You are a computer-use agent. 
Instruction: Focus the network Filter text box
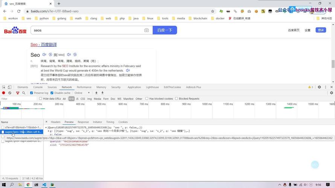(19, 99)
